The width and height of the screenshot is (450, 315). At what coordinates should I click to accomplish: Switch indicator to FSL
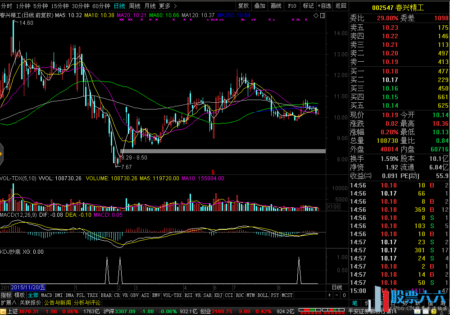[x=81, y=295]
